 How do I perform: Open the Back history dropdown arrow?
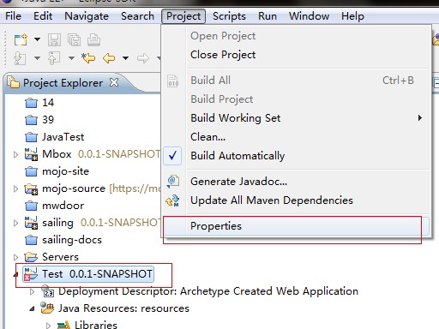[x=125, y=58]
